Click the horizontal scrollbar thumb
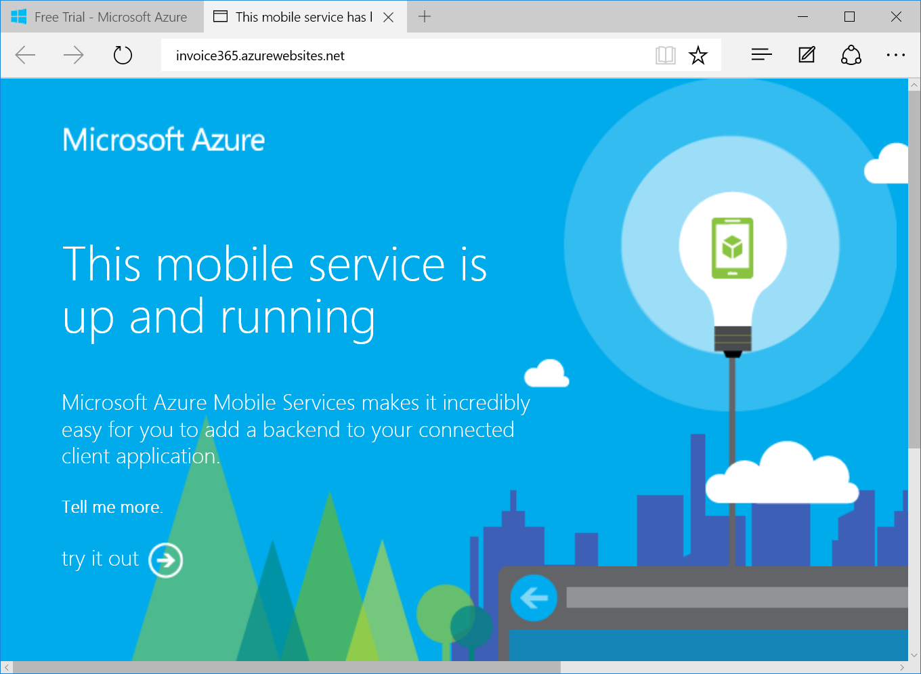The image size is (921, 674). coord(286,668)
